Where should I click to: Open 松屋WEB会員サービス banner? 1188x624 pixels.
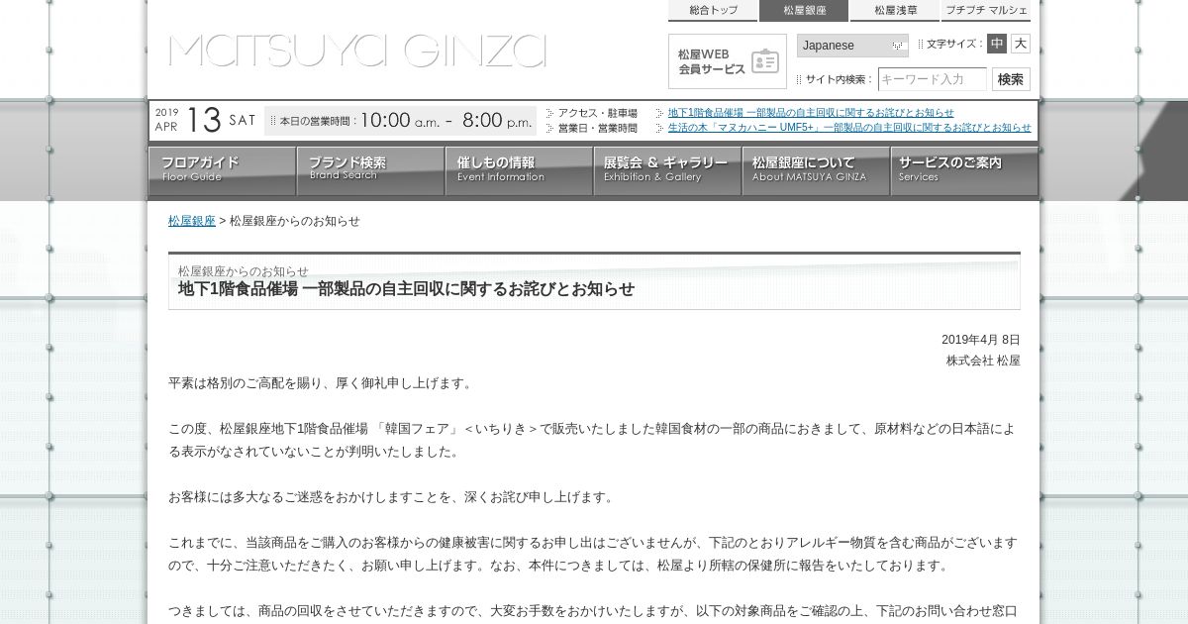[x=728, y=61]
